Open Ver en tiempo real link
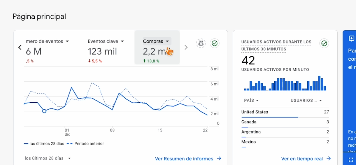 [x=302, y=159]
